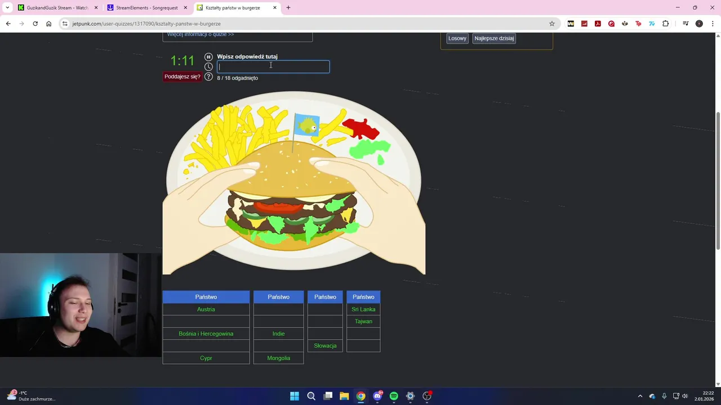Click the 'Państwo' header above Indie

pyautogui.click(x=279, y=297)
